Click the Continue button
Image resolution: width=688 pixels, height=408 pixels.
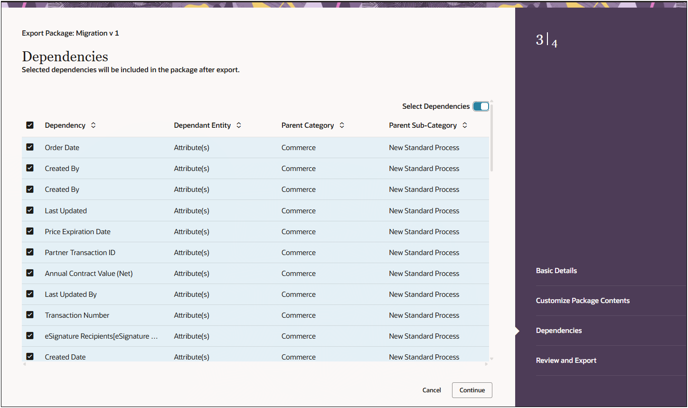click(472, 390)
